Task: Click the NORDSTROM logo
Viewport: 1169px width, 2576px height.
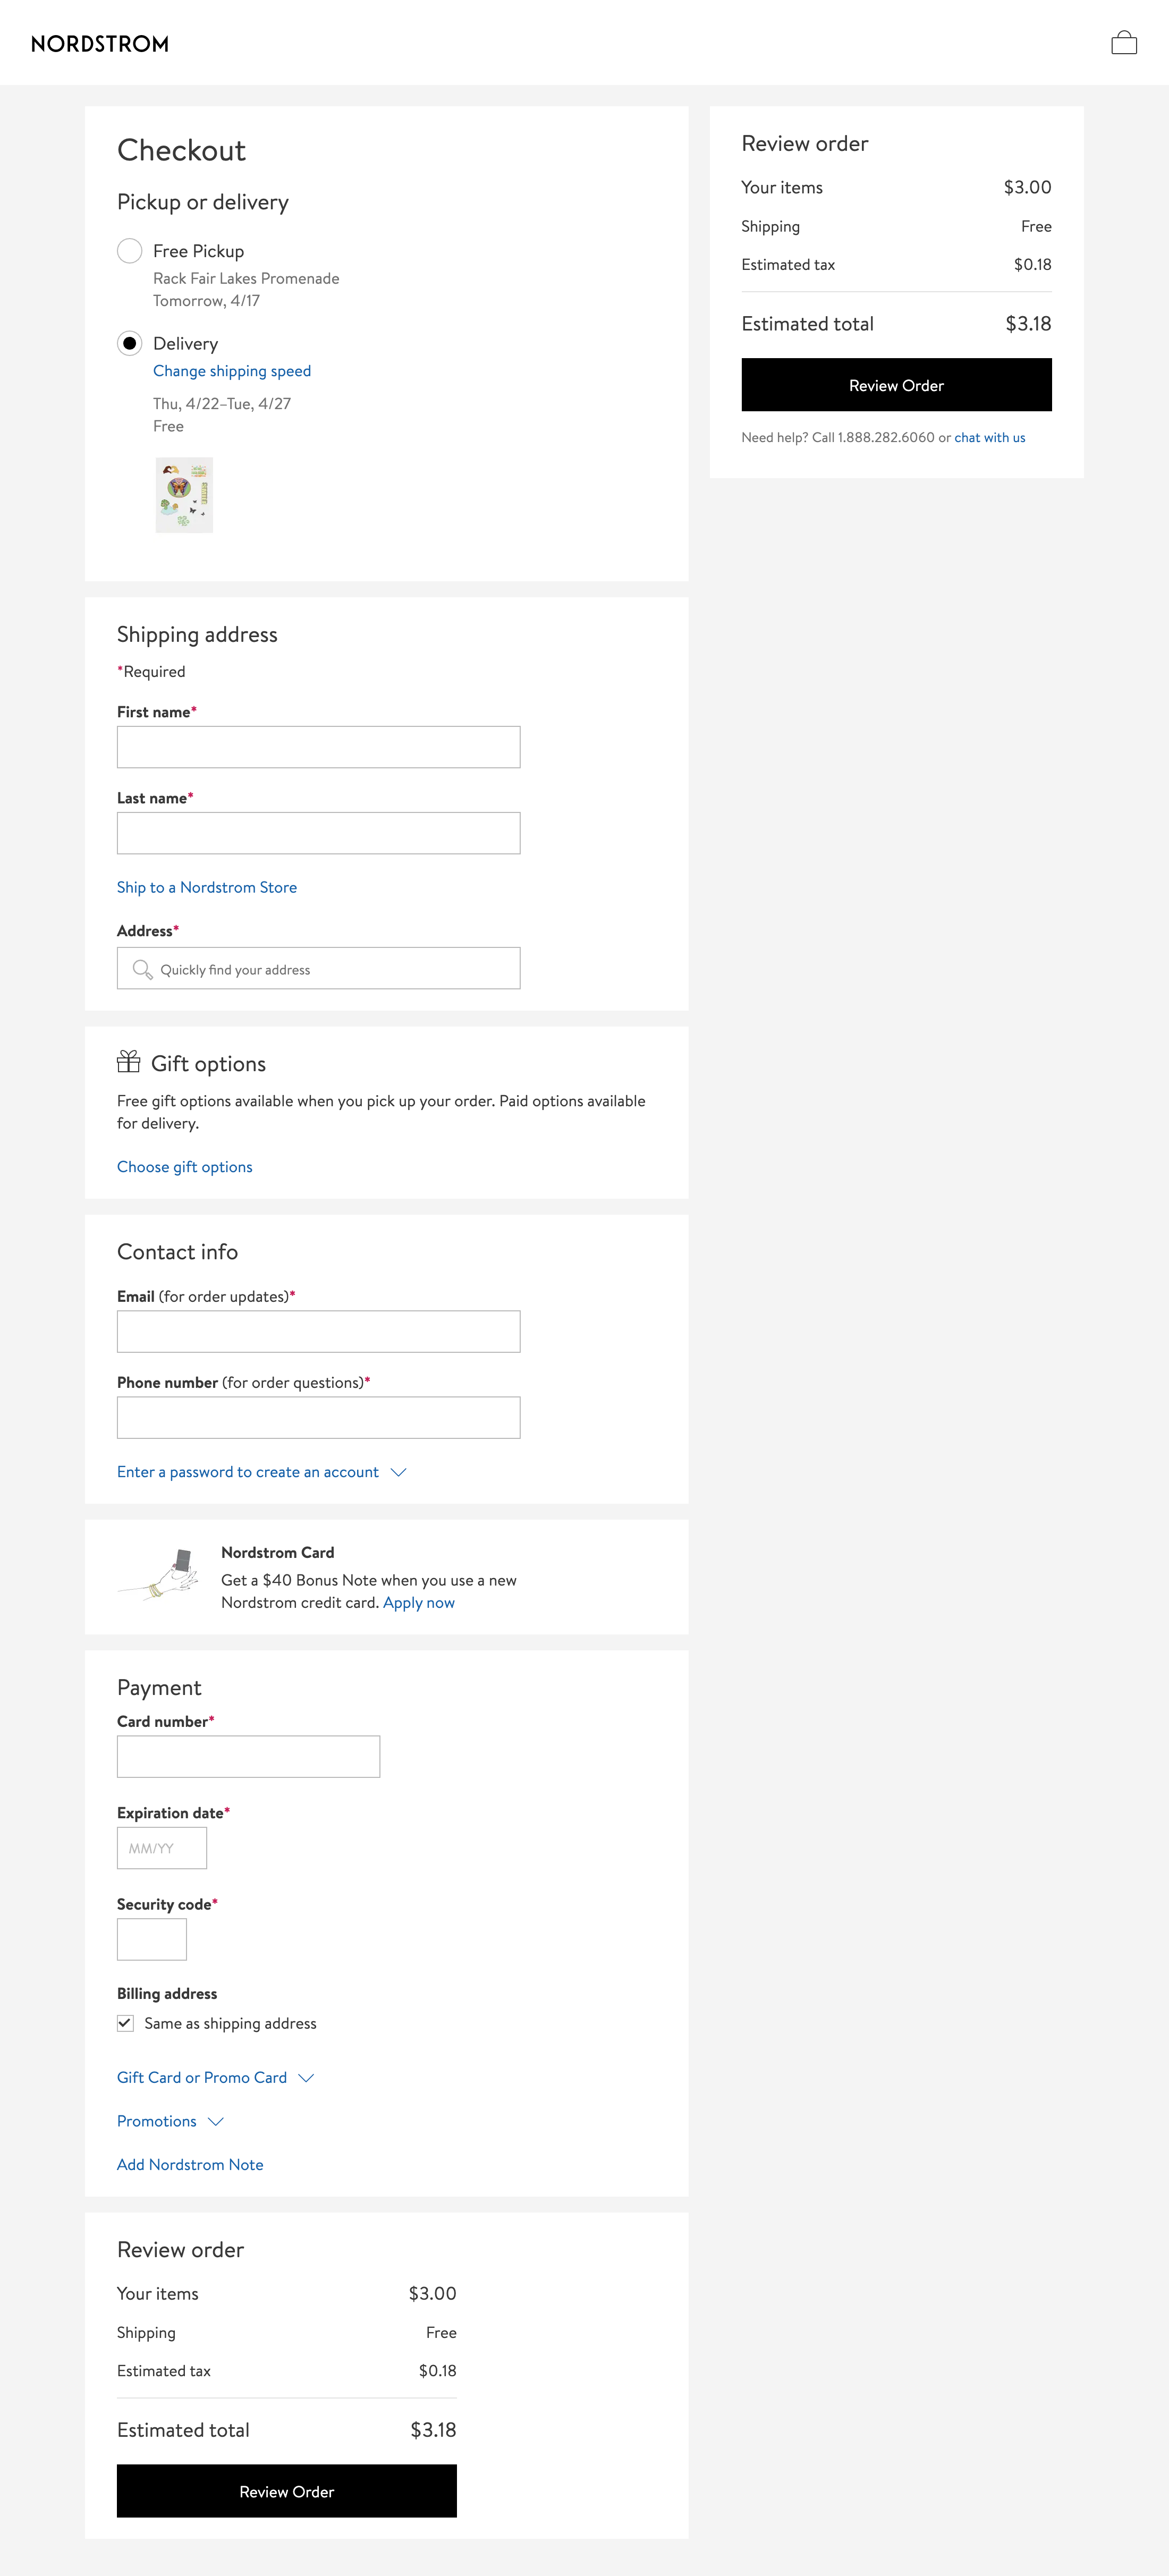Action: coord(100,44)
